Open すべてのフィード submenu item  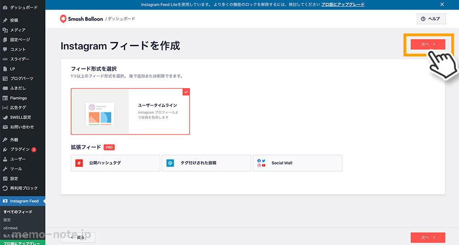(x=18, y=212)
